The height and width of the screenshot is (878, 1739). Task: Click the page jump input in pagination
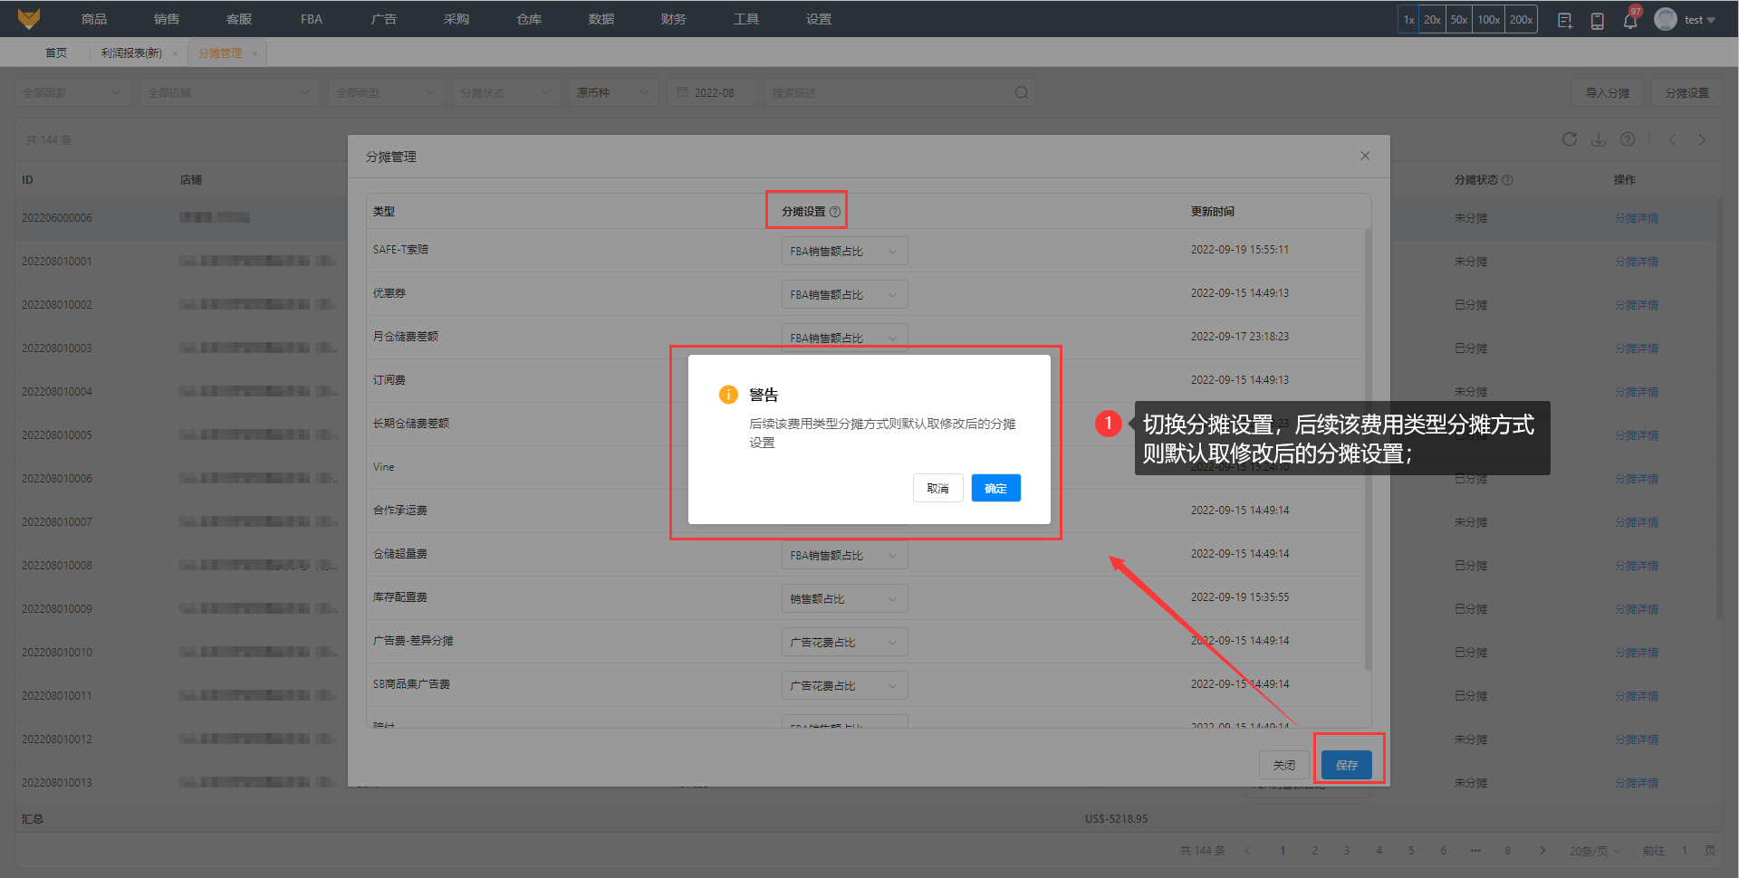coord(1685,851)
